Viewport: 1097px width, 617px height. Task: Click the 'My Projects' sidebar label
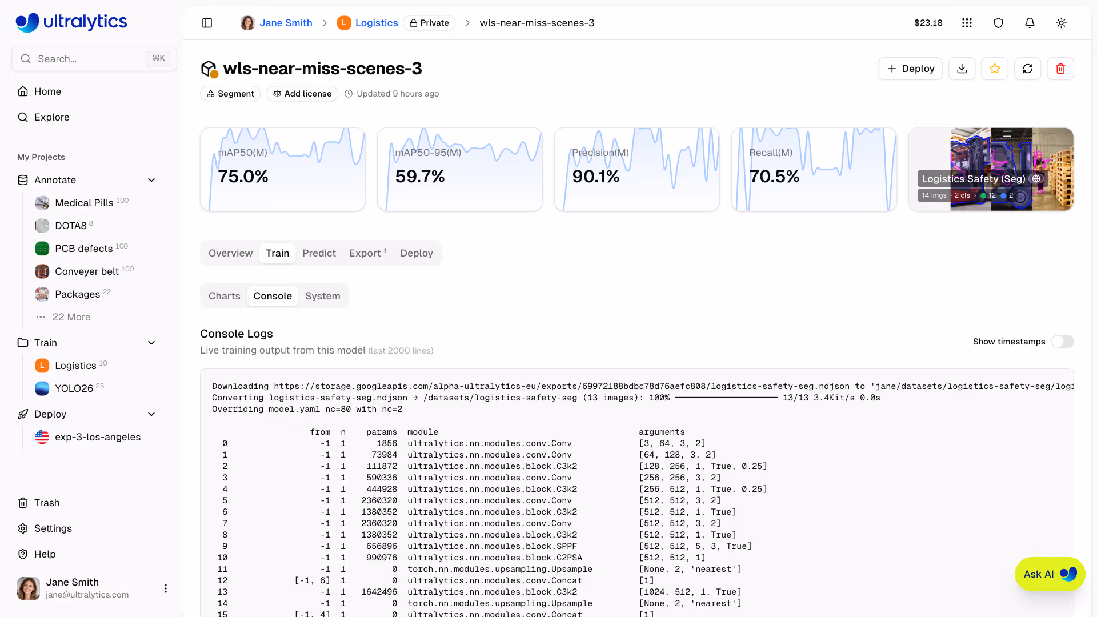click(41, 157)
